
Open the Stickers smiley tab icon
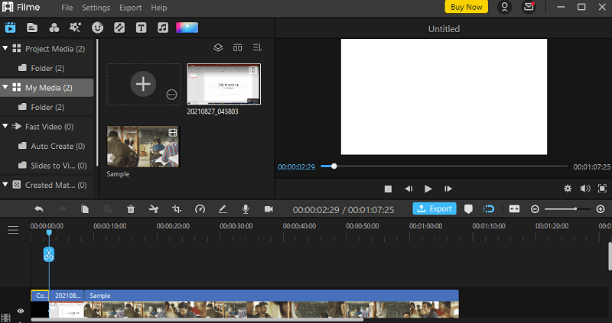[97, 27]
